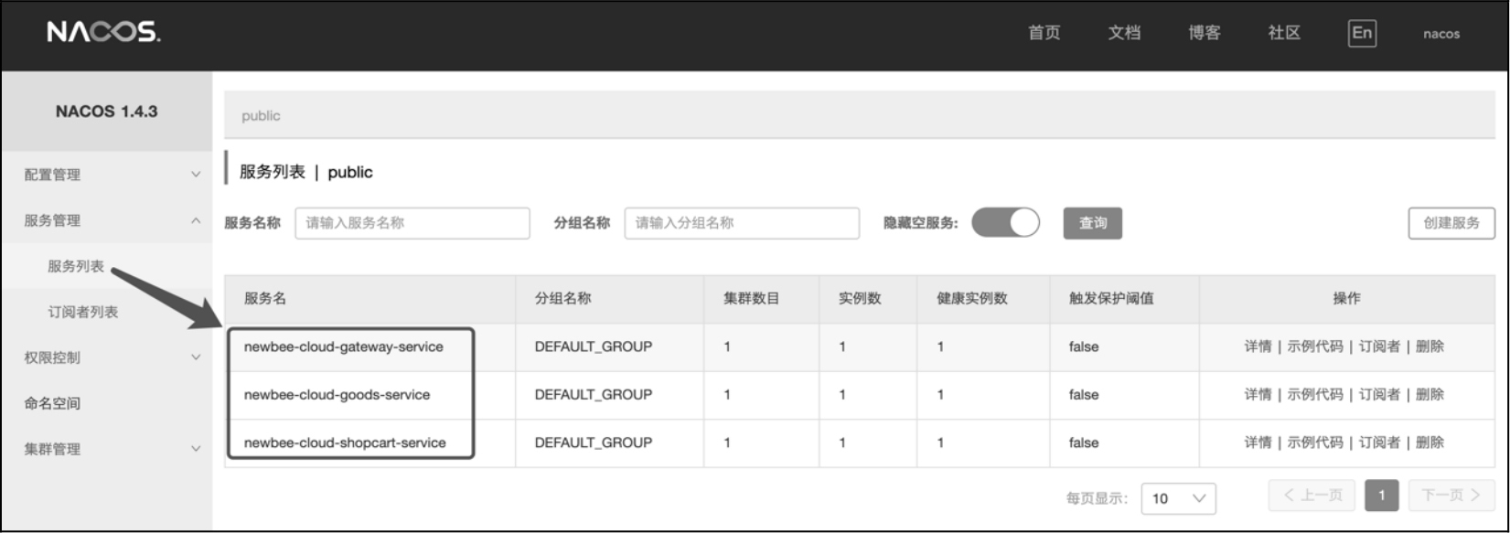
Task: Open 示例代码 for newbee-cloud-goods-service
Action: 1315,394
